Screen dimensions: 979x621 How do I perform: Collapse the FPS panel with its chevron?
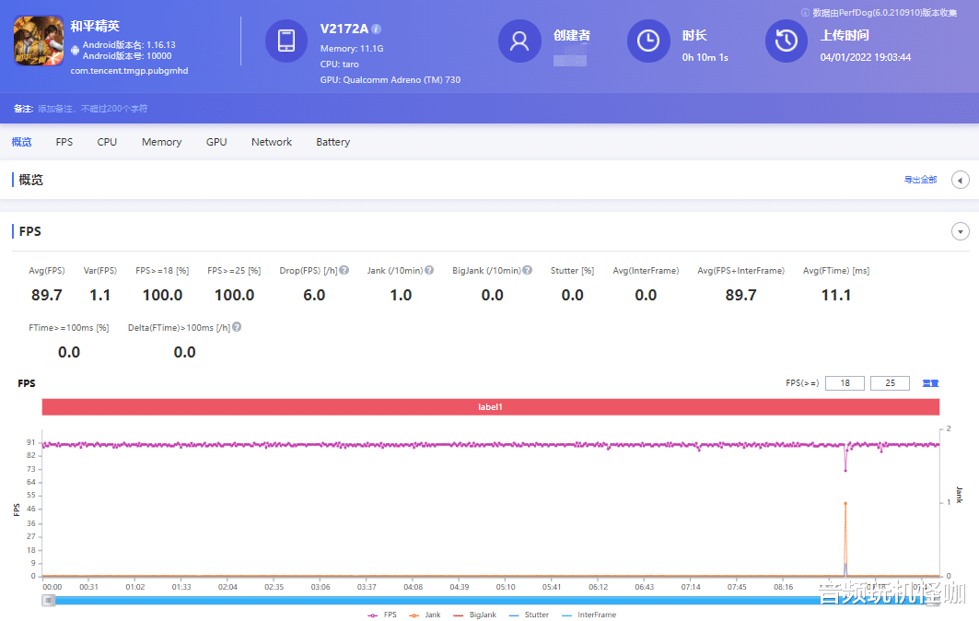tap(961, 231)
